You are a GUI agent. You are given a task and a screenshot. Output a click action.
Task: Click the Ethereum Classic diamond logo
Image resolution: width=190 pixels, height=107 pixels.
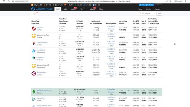pos(34,92)
